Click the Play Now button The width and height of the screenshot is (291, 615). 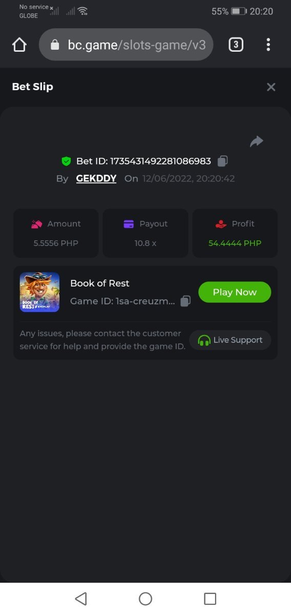(x=235, y=292)
